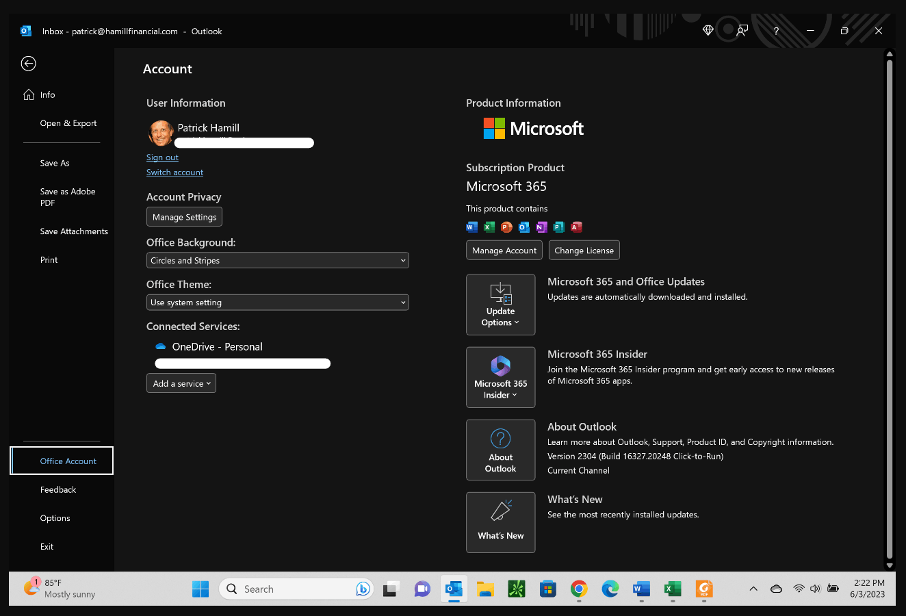Click the scroll down arrow
Screen dimensions: 906x616
click(x=890, y=565)
